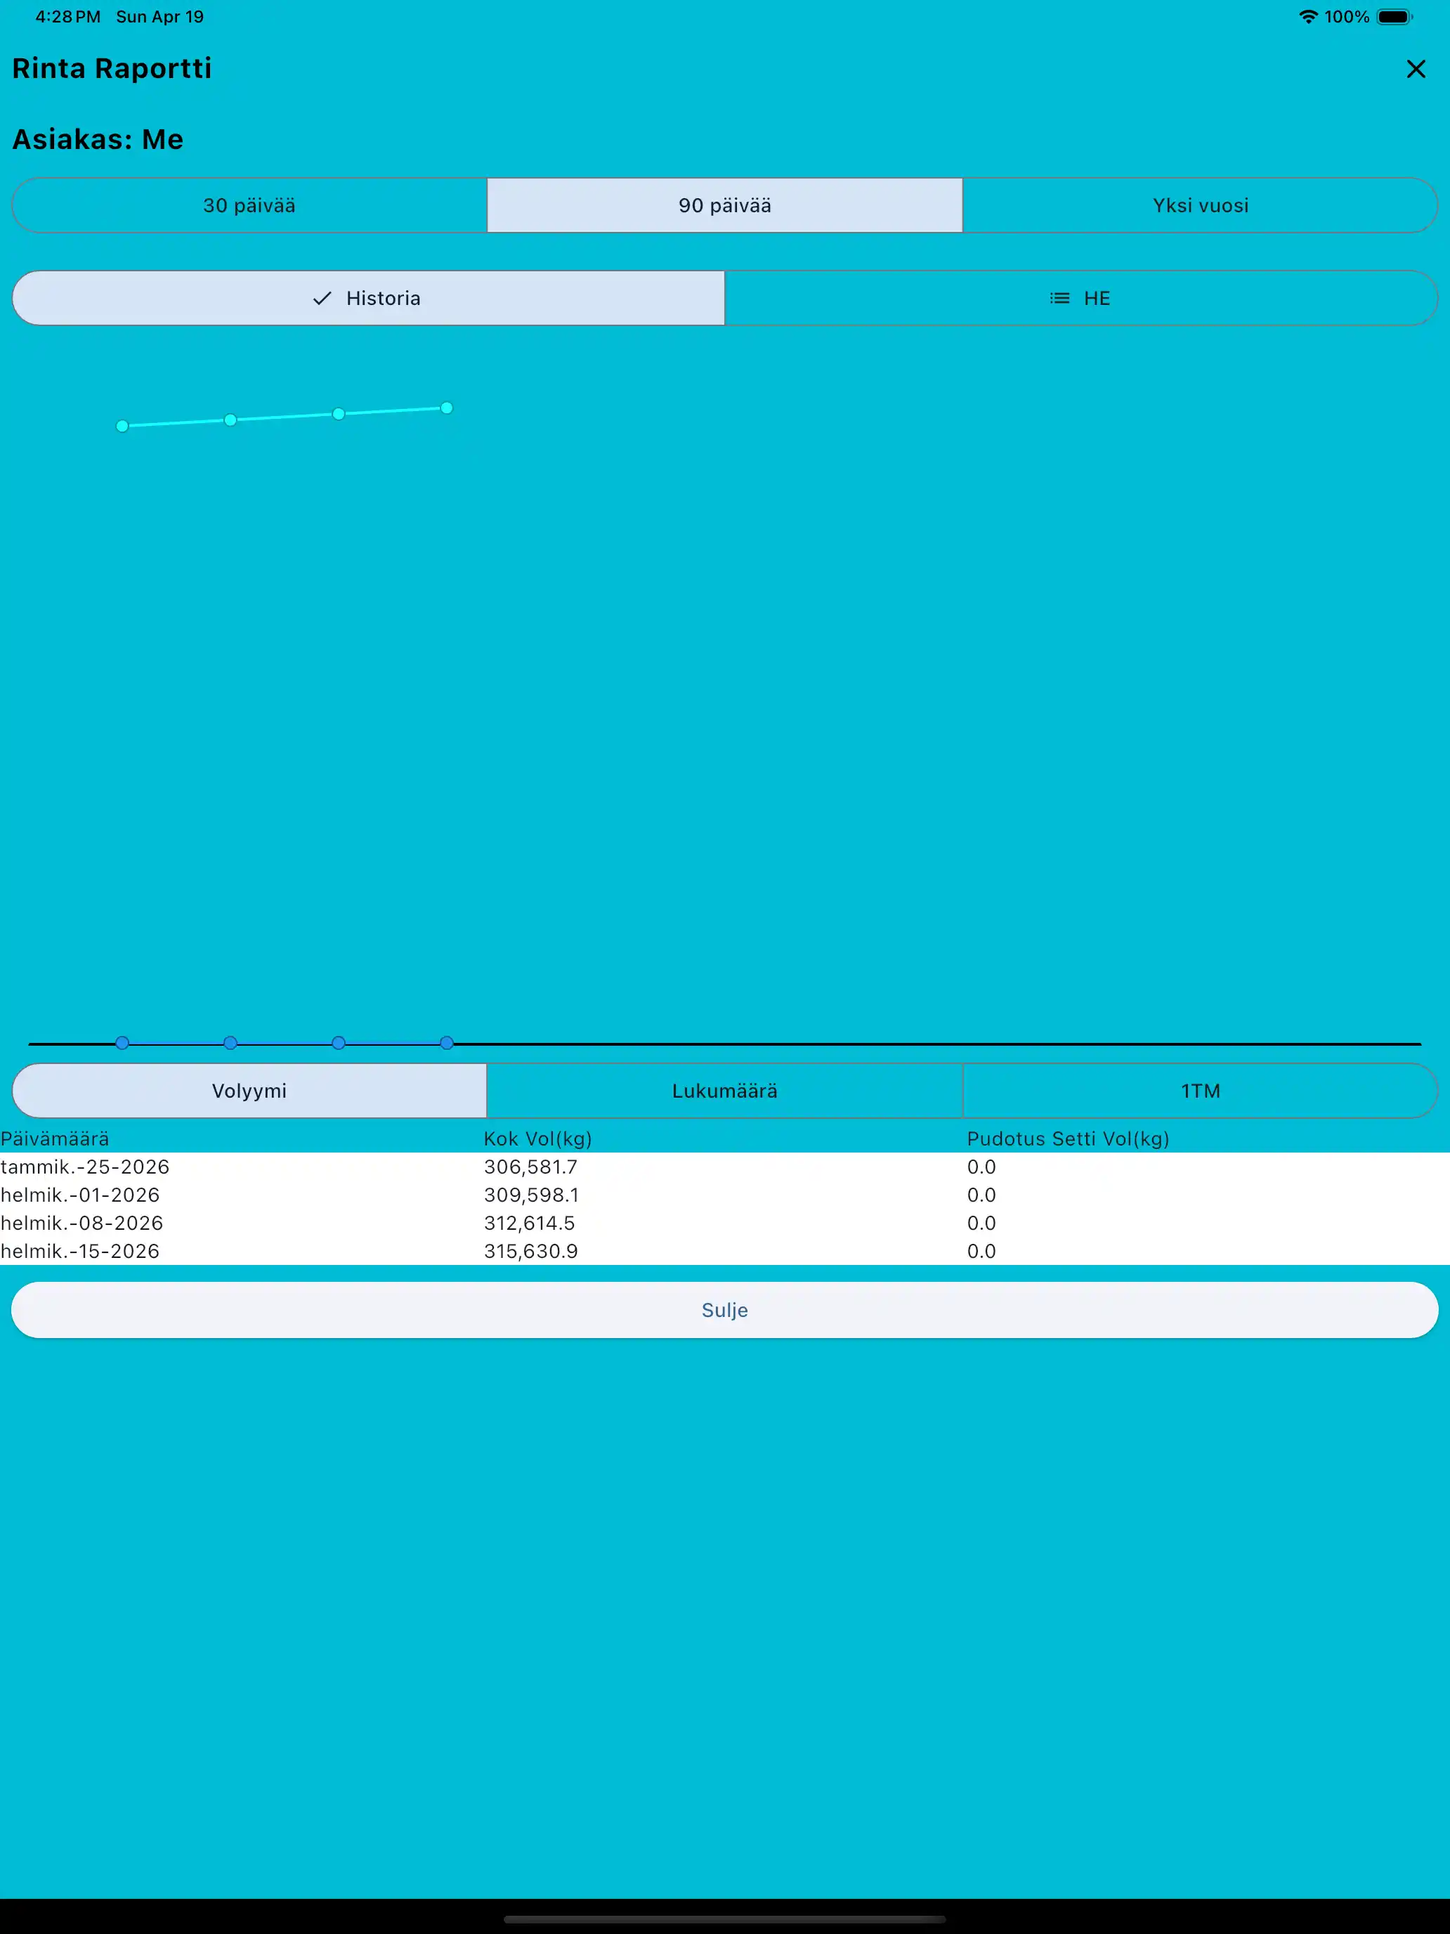Switch to Volyymi tab
Screen dimensions: 1450x1934
pos(249,1090)
